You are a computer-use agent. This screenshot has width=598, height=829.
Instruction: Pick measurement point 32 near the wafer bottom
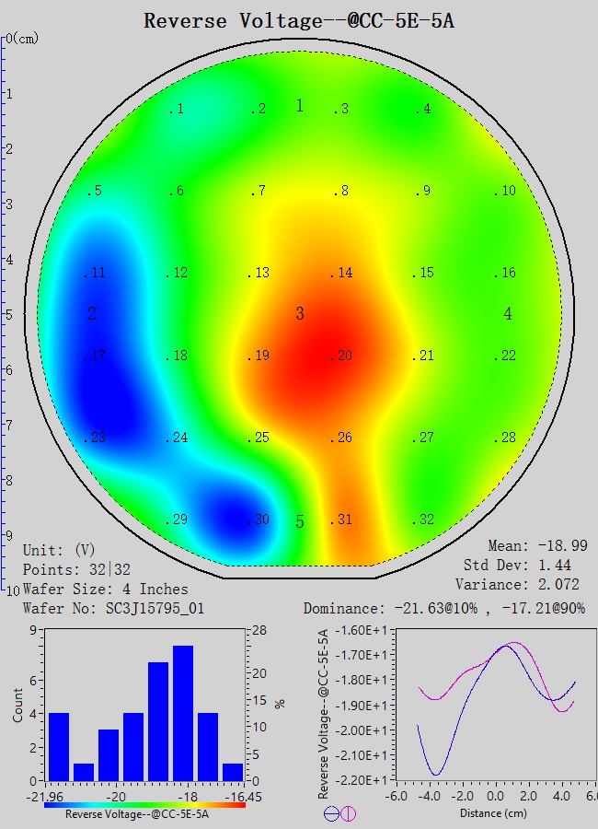pyautogui.click(x=424, y=520)
